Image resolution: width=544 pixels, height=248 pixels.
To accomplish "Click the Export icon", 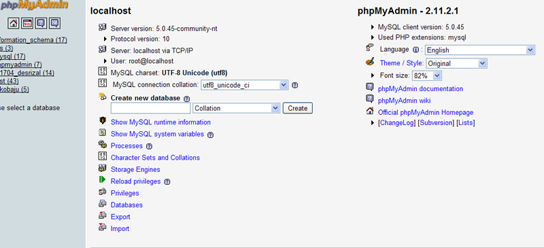I will [x=103, y=215].
